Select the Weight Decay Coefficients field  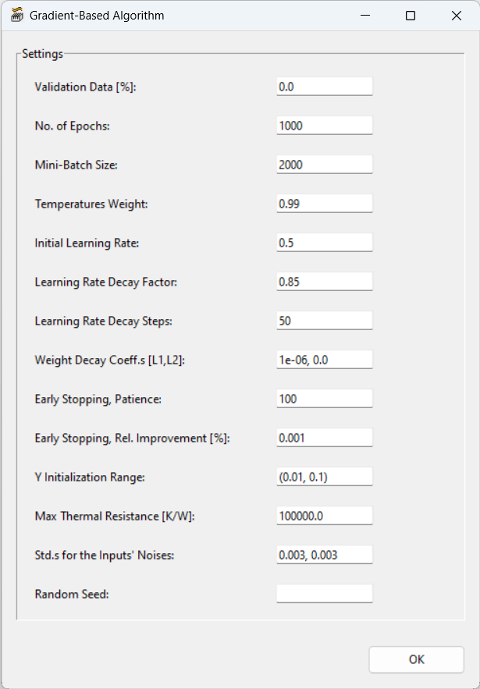tap(324, 359)
